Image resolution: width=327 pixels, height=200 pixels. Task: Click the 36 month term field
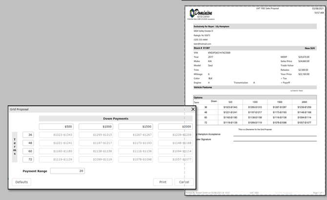(x=28, y=135)
